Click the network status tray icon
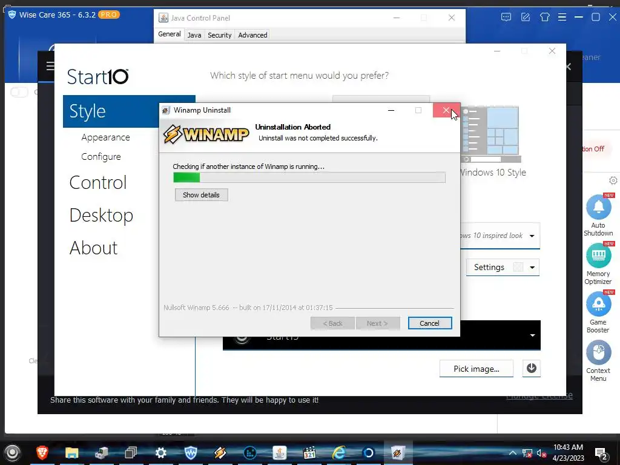 (x=527, y=453)
